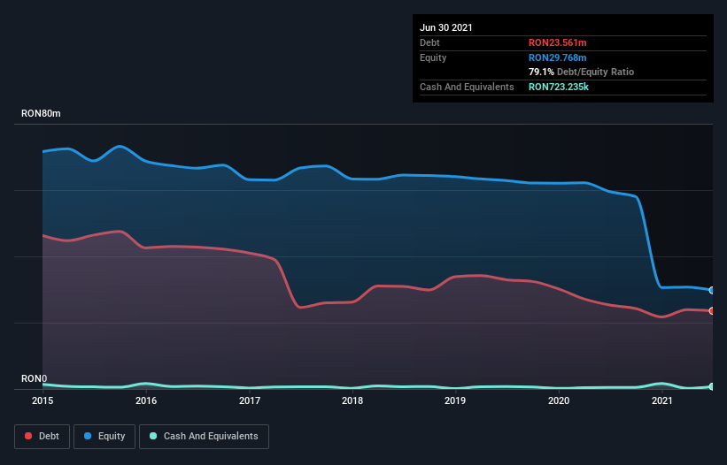Click the RON29.768m equity value

pyautogui.click(x=557, y=57)
